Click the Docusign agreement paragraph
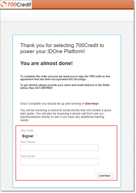 coord(65,78)
